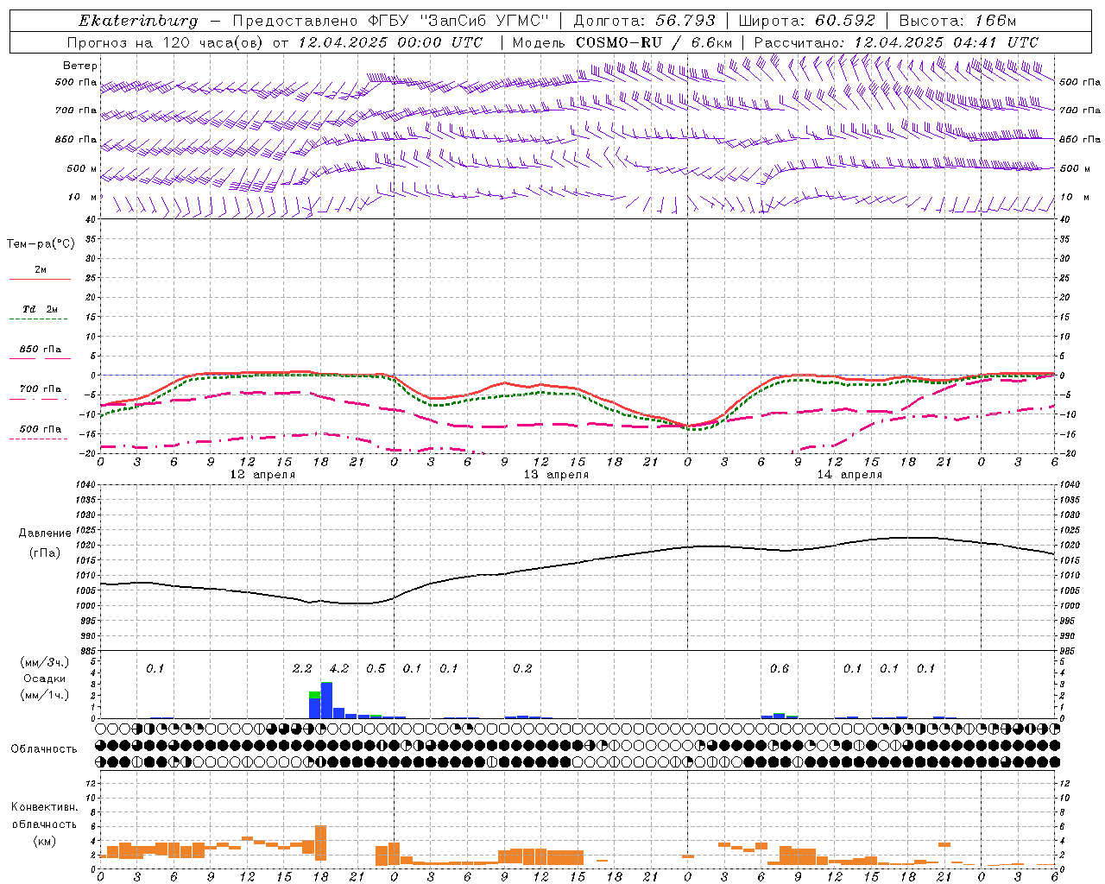Select the Облачность cloud cover label
This screenshot has height=884, width=1105.
click(x=44, y=749)
